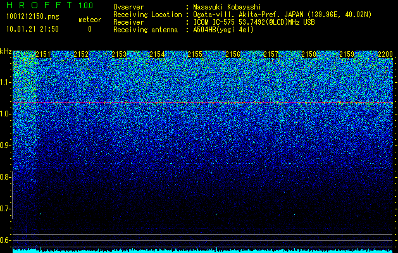
Task: Select the A504HB(yagi 4el) antenna text
Action: pyautogui.click(x=223, y=30)
